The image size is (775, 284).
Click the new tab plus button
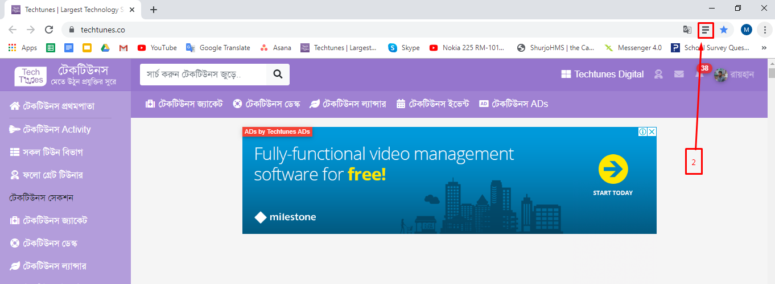point(153,10)
